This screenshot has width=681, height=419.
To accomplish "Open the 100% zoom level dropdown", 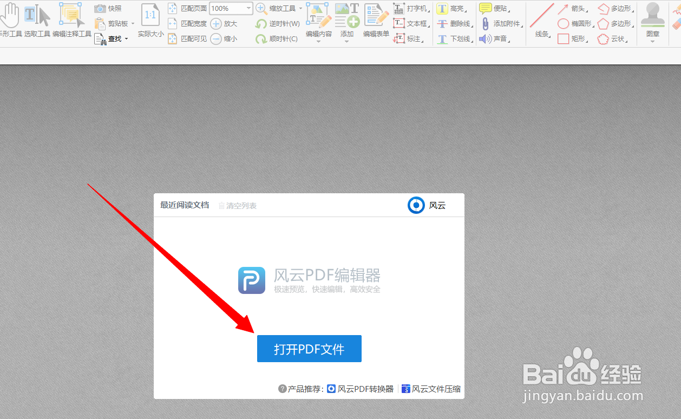I will [x=248, y=8].
